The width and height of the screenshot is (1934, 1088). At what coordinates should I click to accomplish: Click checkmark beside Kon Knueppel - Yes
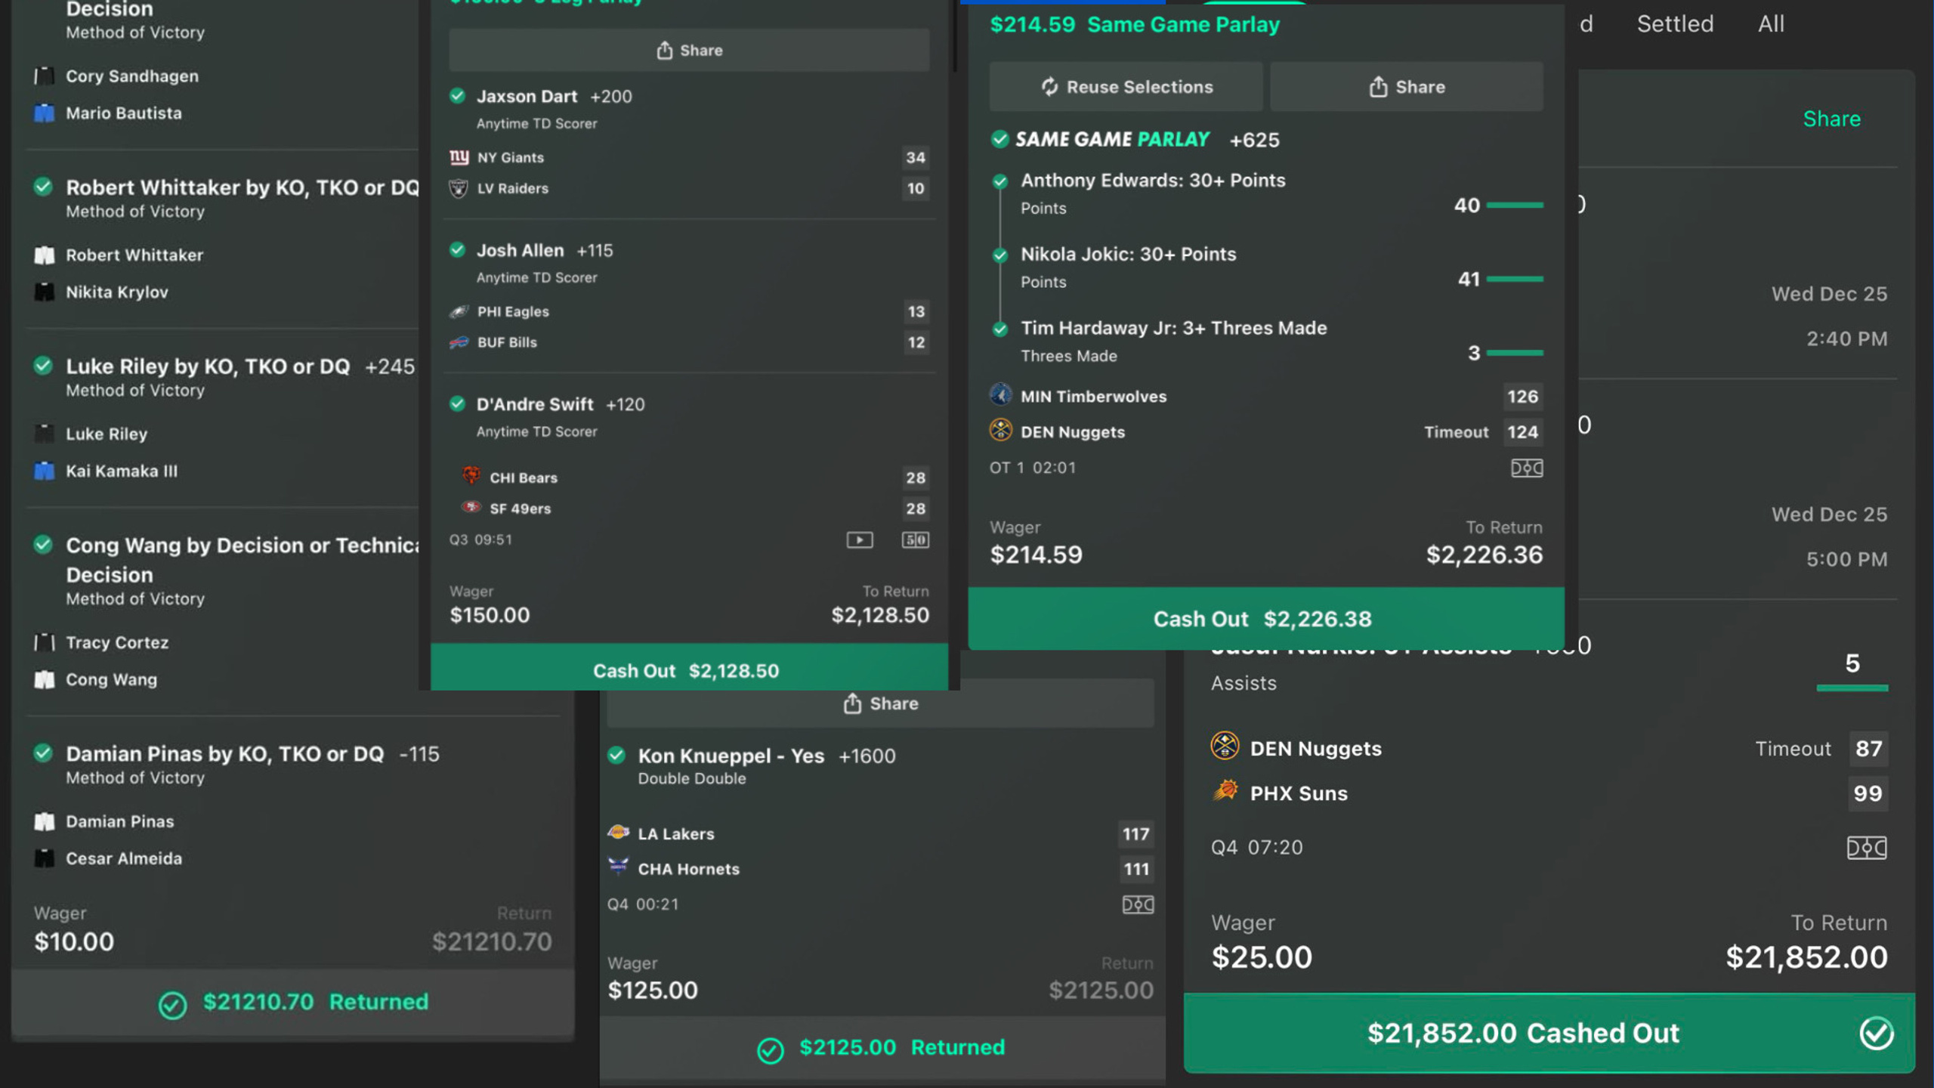pos(616,755)
